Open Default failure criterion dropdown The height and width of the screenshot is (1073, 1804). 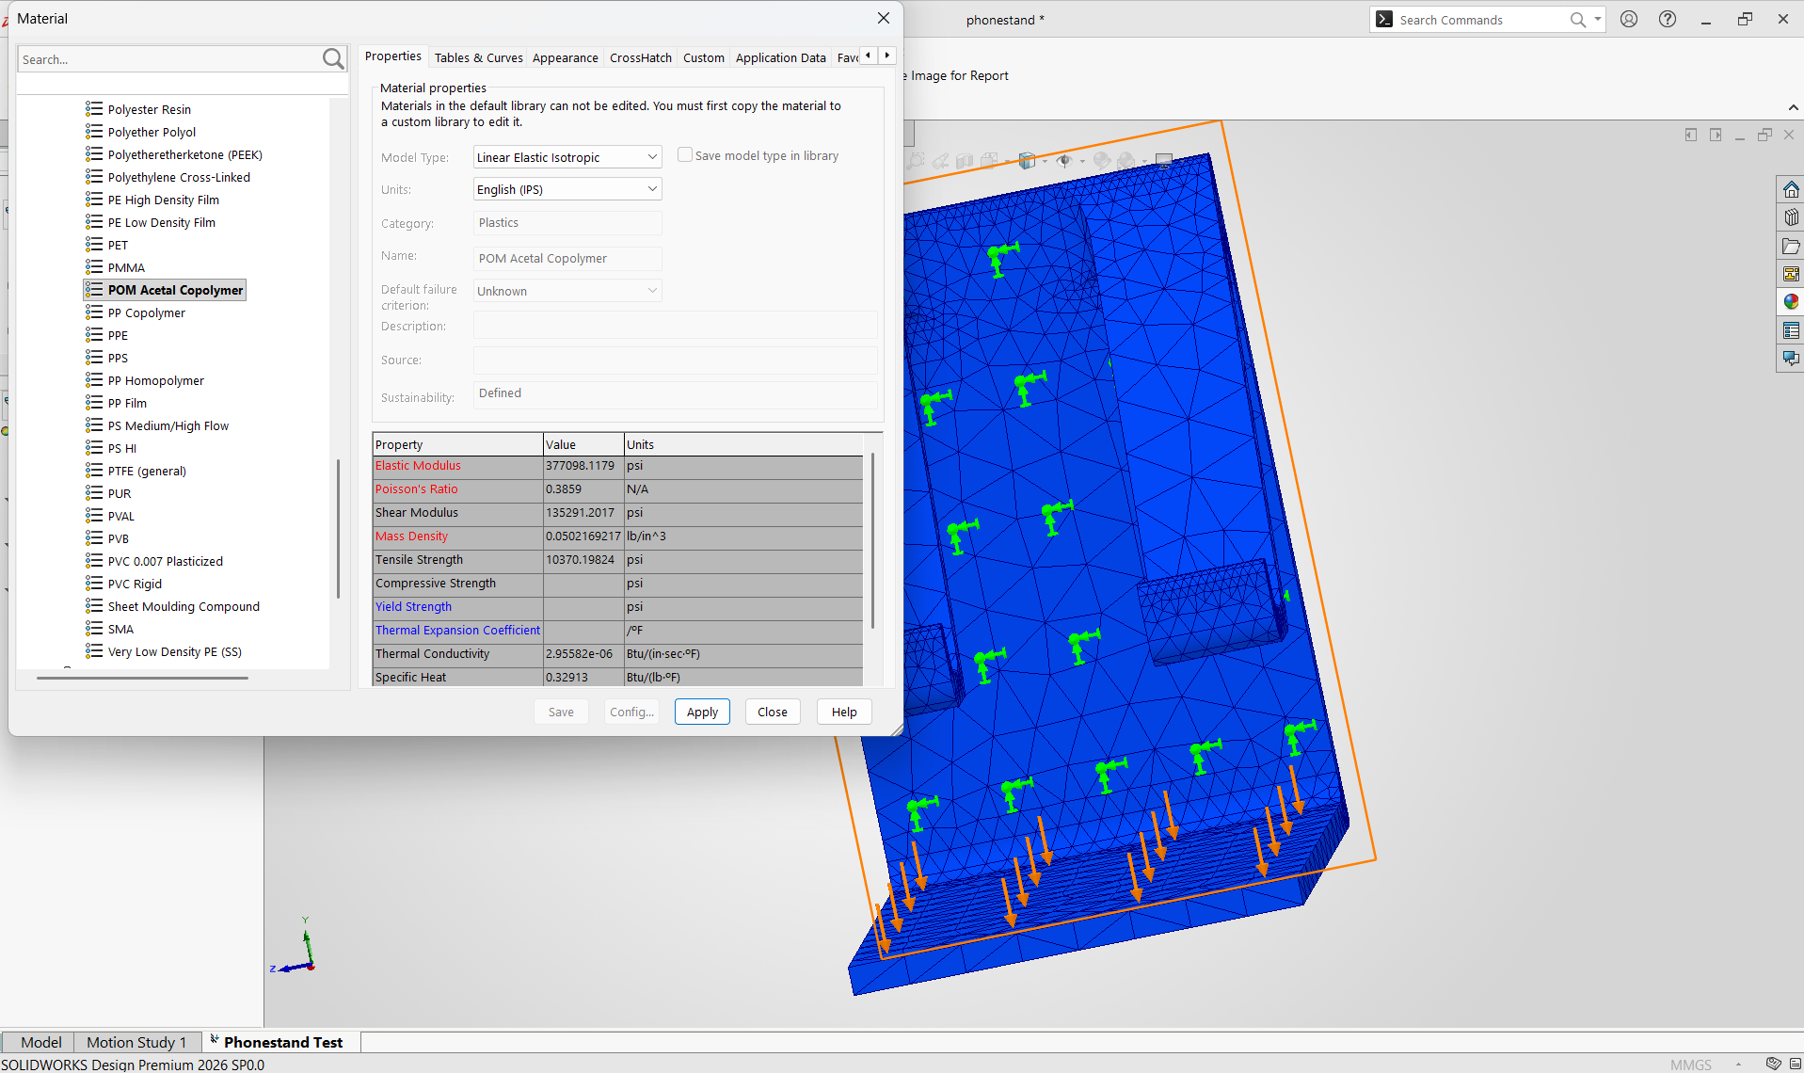567,291
